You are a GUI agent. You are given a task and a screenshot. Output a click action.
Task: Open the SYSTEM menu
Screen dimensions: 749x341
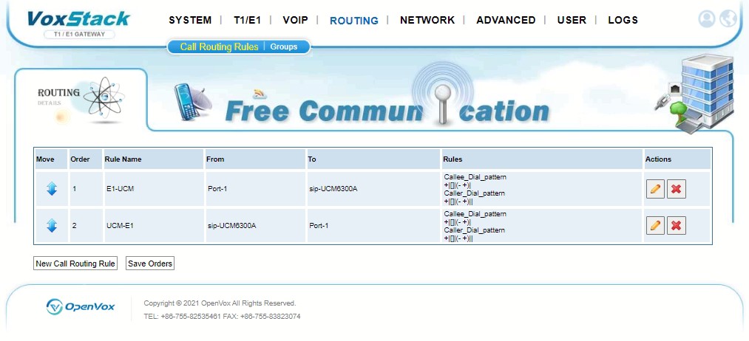(x=190, y=20)
